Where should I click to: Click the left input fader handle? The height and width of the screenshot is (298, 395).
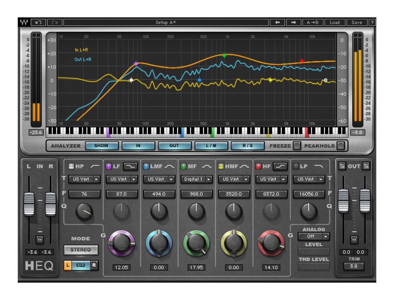point(29,204)
